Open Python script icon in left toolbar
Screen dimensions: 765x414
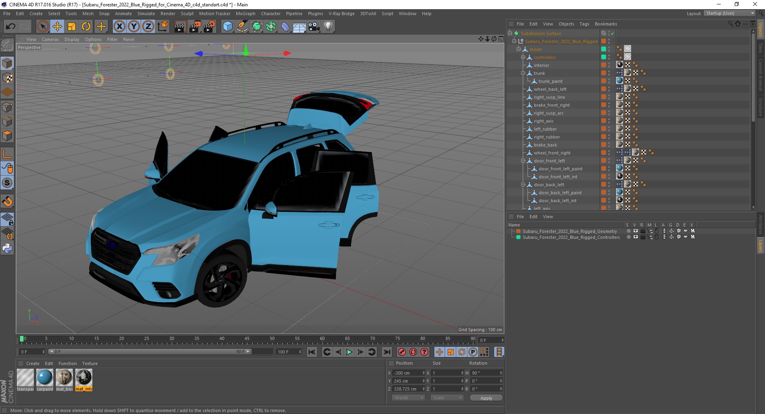(7, 248)
